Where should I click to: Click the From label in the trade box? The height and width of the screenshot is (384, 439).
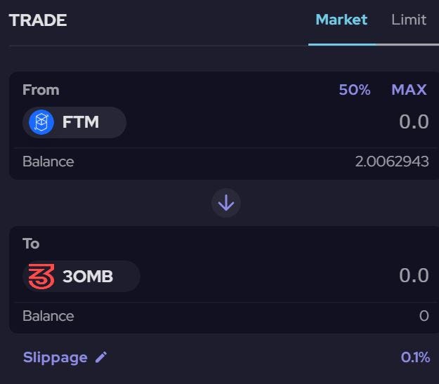(41, 90)
